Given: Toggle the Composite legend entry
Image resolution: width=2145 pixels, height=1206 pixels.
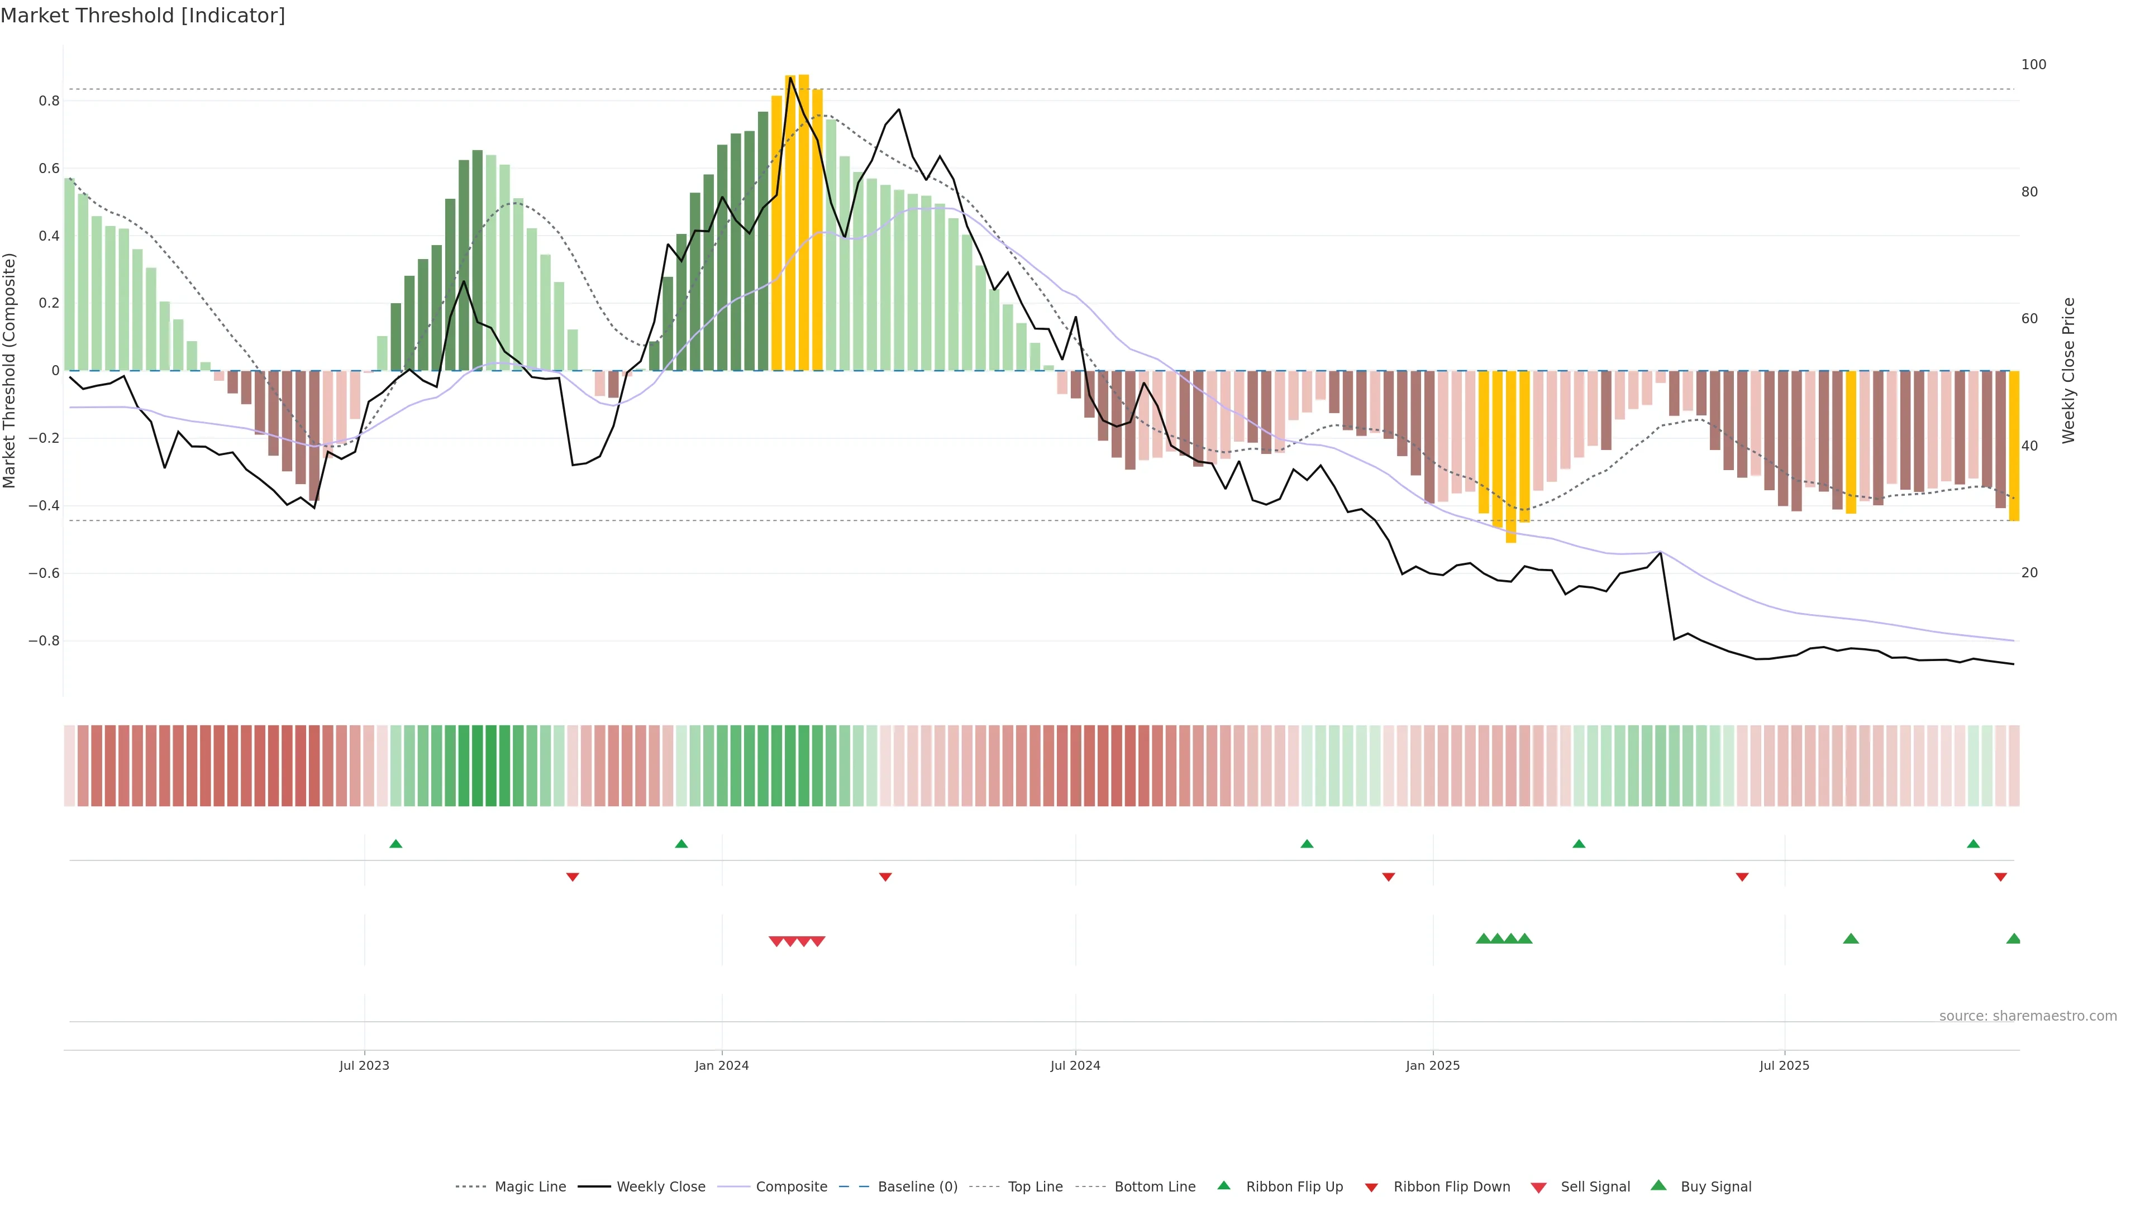Looking at the screenshot, I should (x=791, y=1187).
